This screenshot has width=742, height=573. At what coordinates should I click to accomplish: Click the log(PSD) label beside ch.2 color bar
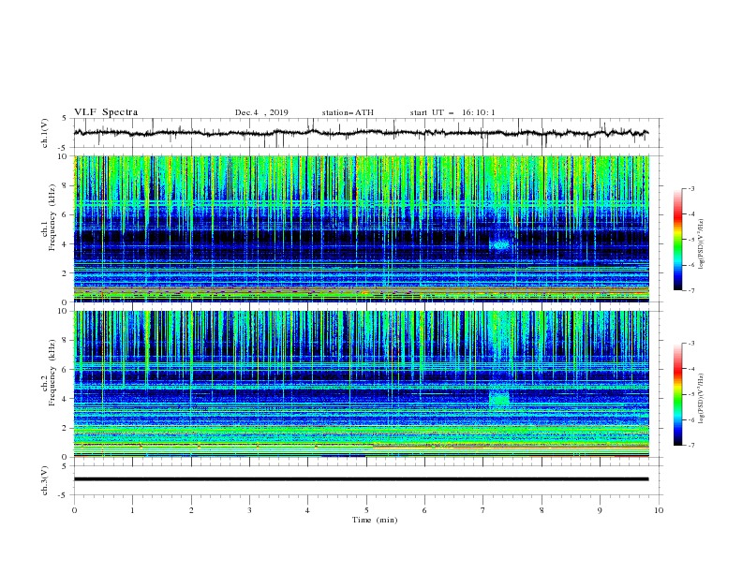click(702, 399)
